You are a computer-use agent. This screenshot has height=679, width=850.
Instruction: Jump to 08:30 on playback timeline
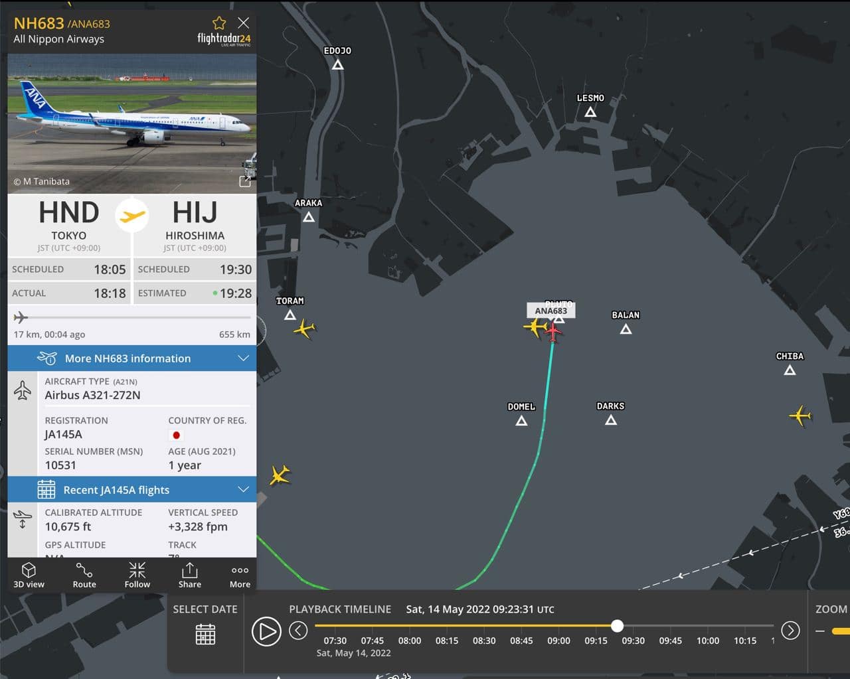pos(484,641)
